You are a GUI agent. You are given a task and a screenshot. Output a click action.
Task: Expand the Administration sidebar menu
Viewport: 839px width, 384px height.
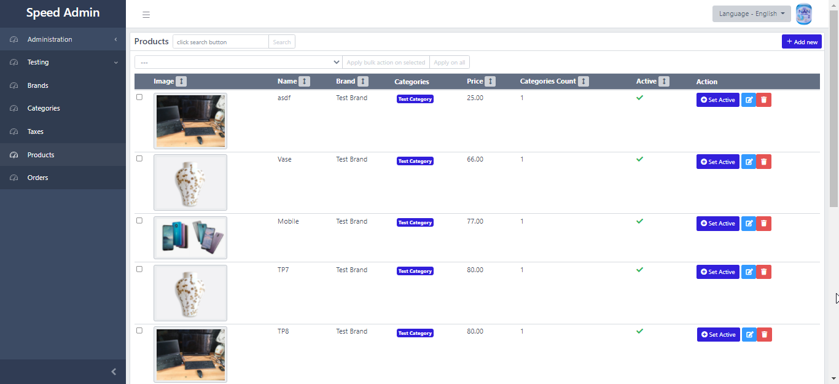coord(63,39)
